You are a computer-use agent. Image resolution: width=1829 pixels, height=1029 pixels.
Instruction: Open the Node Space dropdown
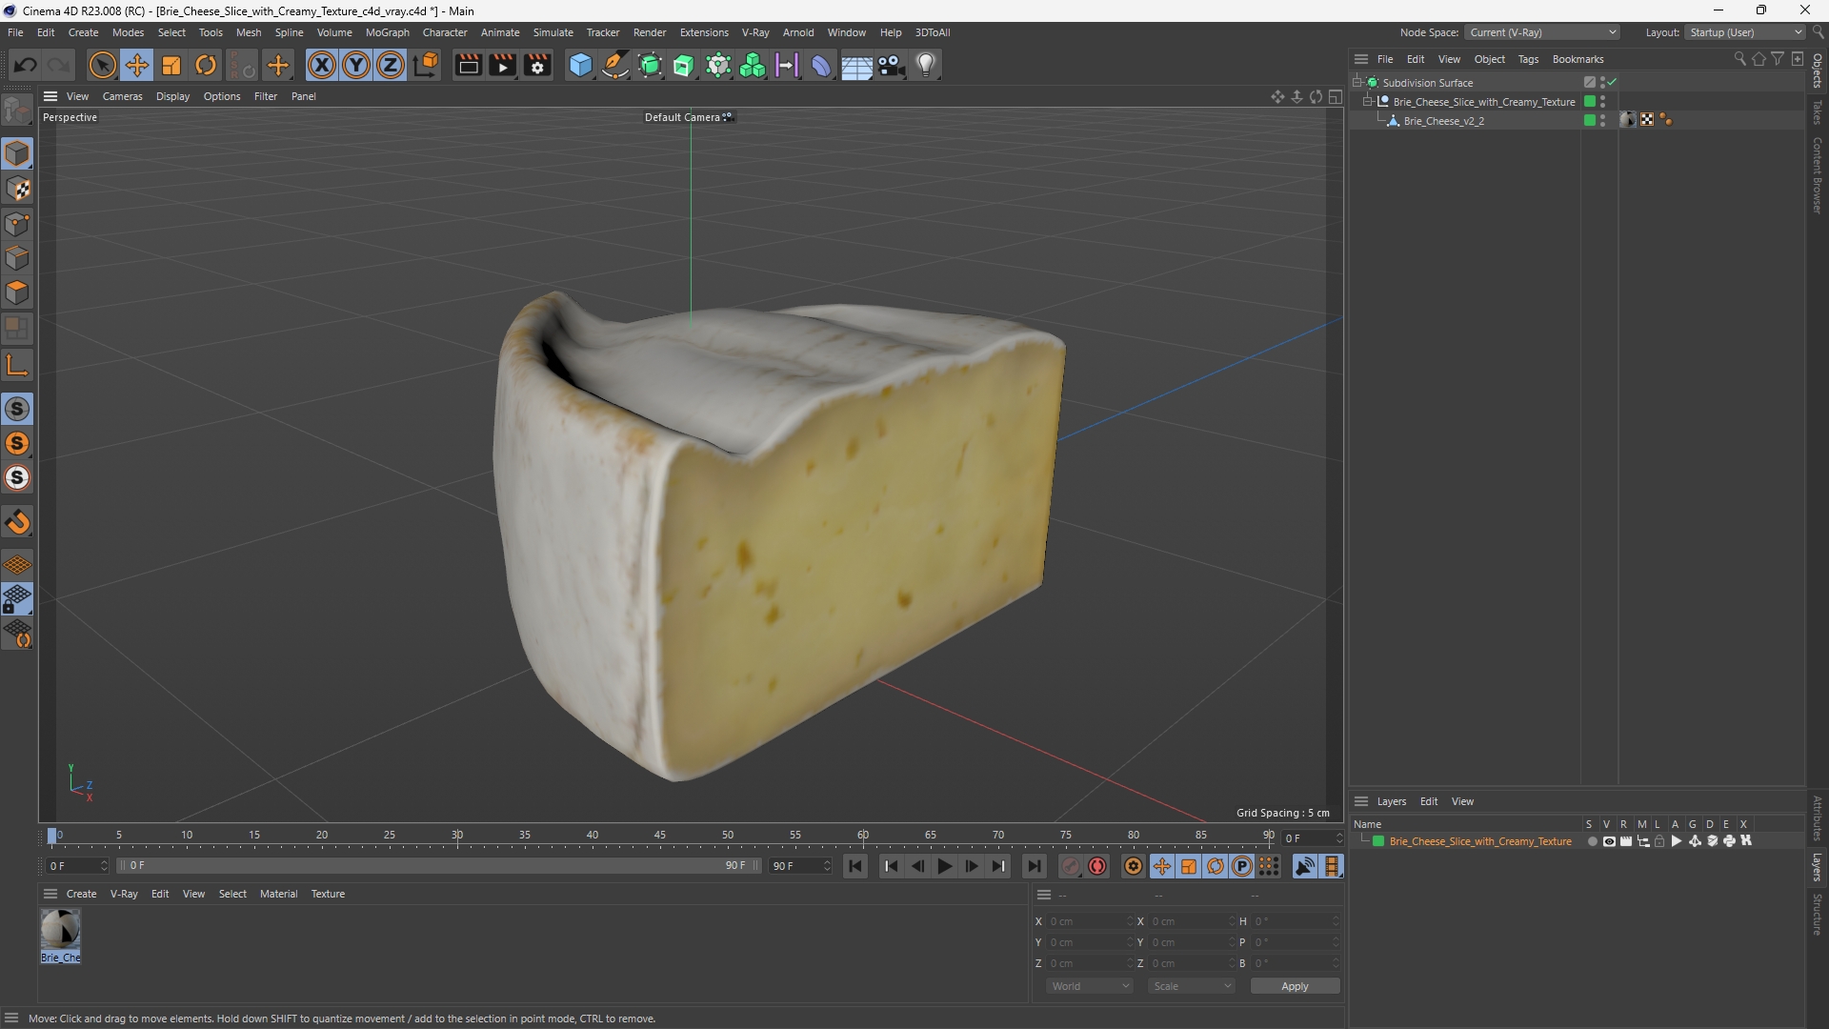click(1542, 32)
